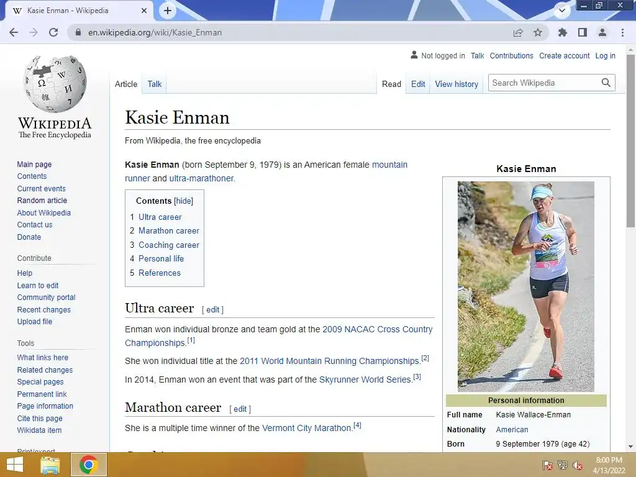Open the Edit tab
Screen dimensions: 636x477
coord(418,84)
